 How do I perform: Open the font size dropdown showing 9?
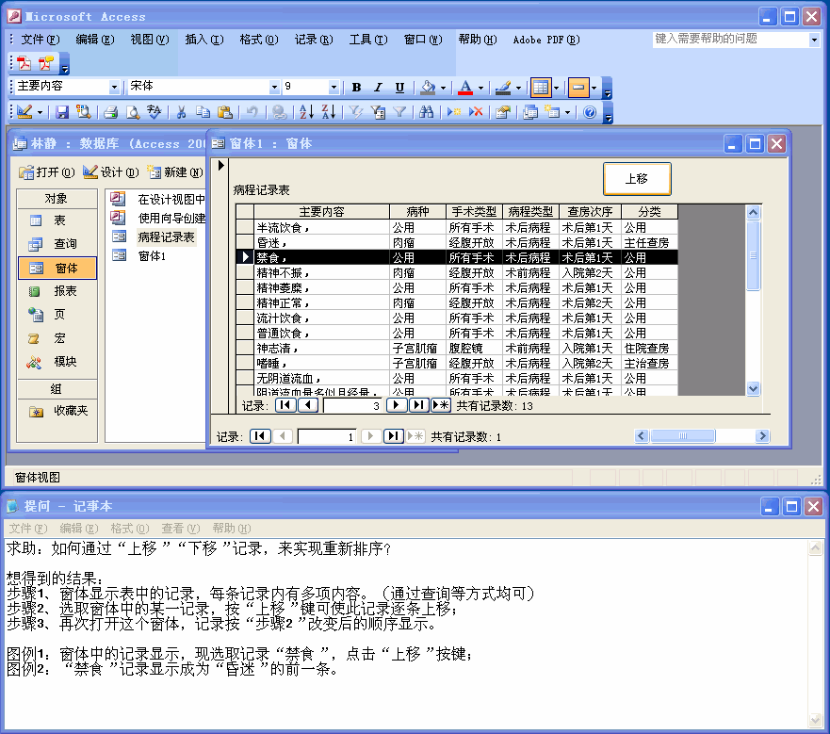(x=334, y=88)
